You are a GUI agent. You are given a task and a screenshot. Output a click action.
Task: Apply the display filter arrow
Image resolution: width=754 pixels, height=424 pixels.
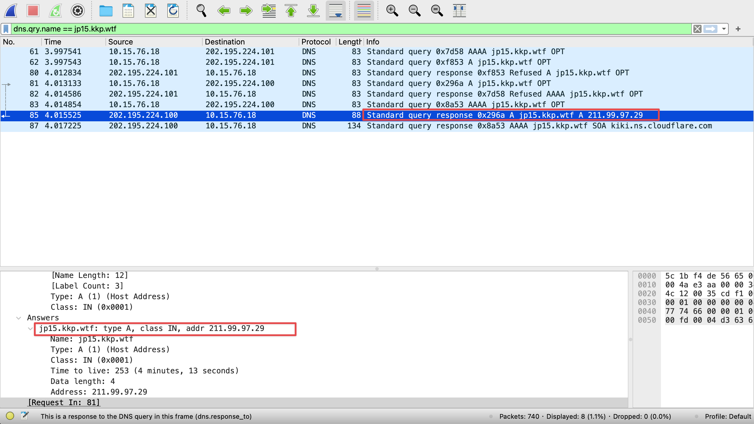710,29
